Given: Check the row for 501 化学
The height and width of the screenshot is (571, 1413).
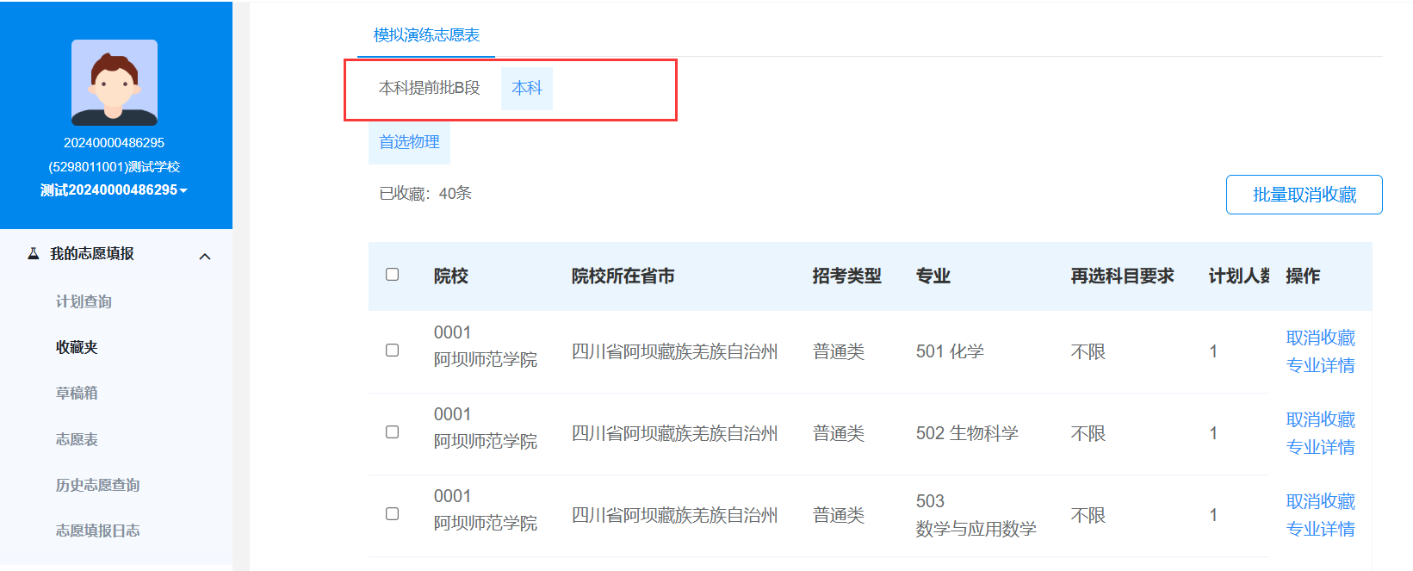Looking at the screenshot, I should click(392, 351).
